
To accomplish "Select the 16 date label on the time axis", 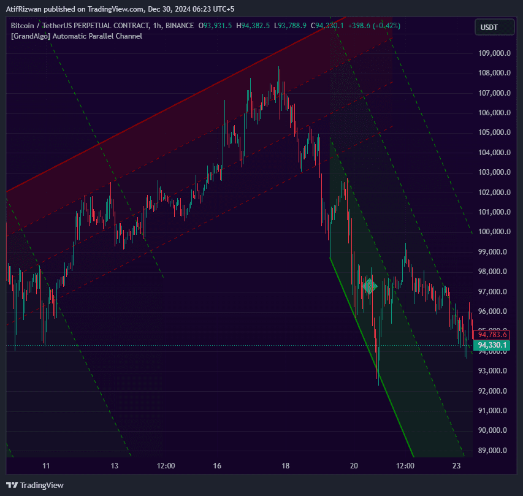I will [x=216, y=466].
